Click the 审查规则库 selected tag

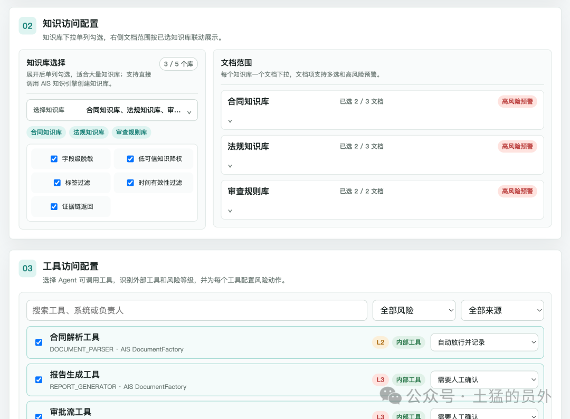coord(131,132)
